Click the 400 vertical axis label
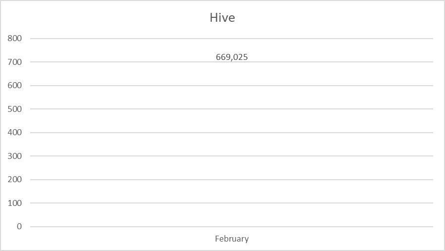The width and height of the screenshot is (445, 251). click(14, 132)
